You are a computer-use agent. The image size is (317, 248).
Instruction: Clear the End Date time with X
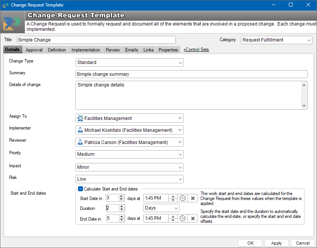coord(193,218)
